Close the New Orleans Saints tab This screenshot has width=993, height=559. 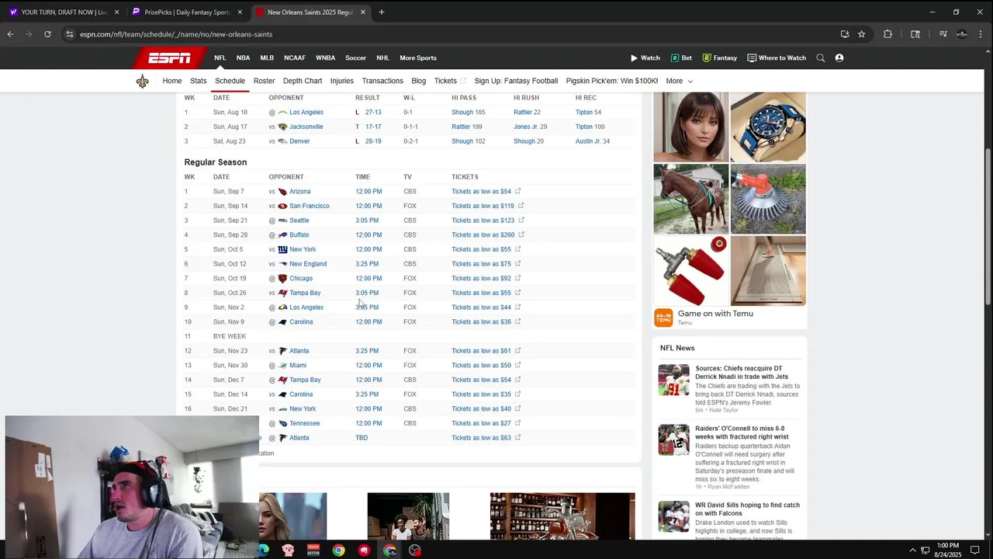click(362, 12)
